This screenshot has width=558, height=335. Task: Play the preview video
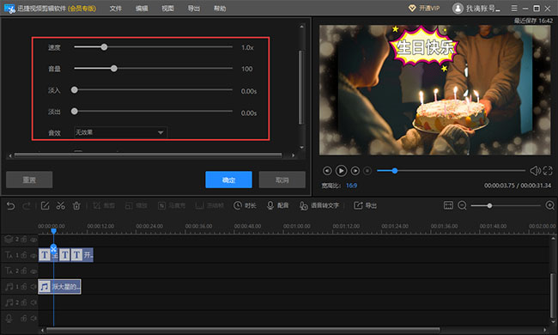341,171
